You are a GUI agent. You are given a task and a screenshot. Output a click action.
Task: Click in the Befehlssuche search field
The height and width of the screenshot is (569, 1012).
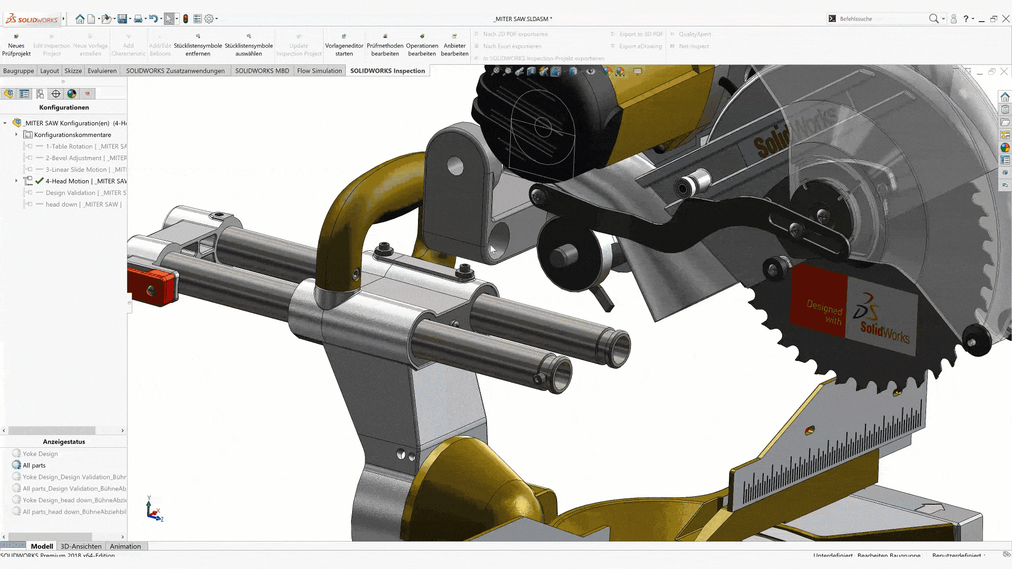880,19
